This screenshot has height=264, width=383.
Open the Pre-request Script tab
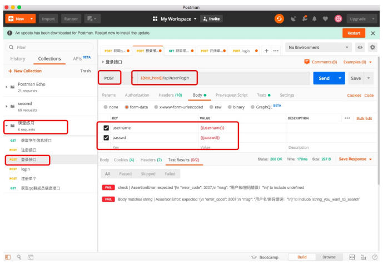232,95
